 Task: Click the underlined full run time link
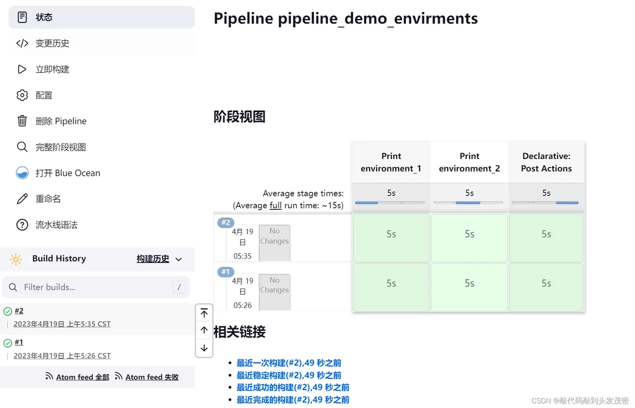[x=276, y=205]
